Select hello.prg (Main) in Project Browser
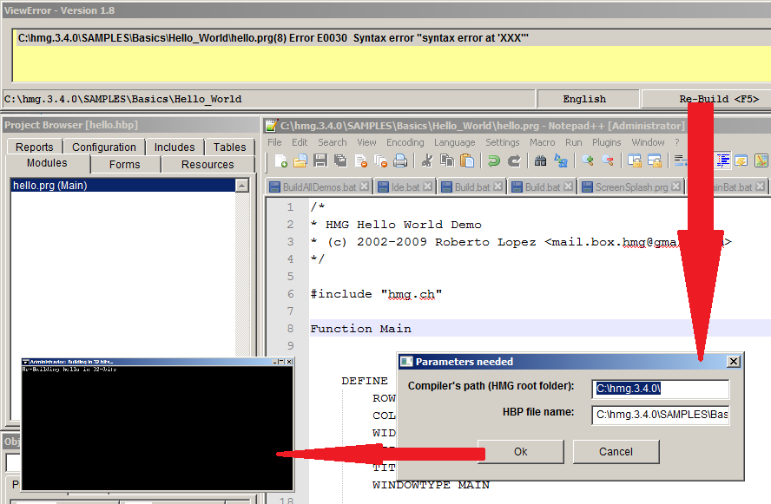Screen dimensions: 771x504 tap(50, 185)
